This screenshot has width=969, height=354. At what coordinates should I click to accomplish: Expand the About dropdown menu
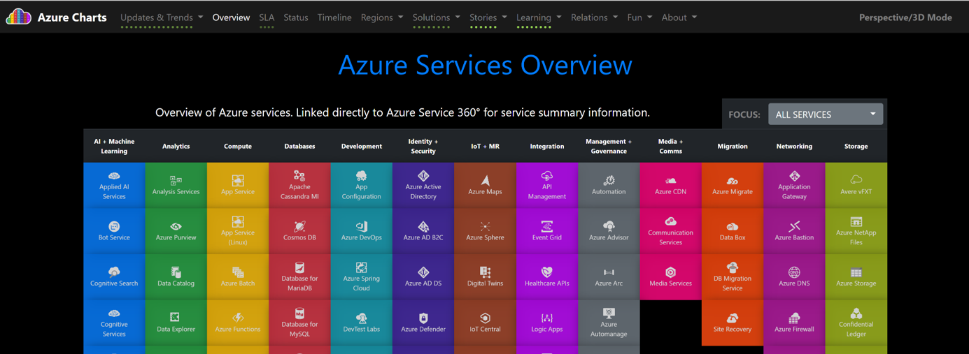pyautogui.click(x=679, y=17)
